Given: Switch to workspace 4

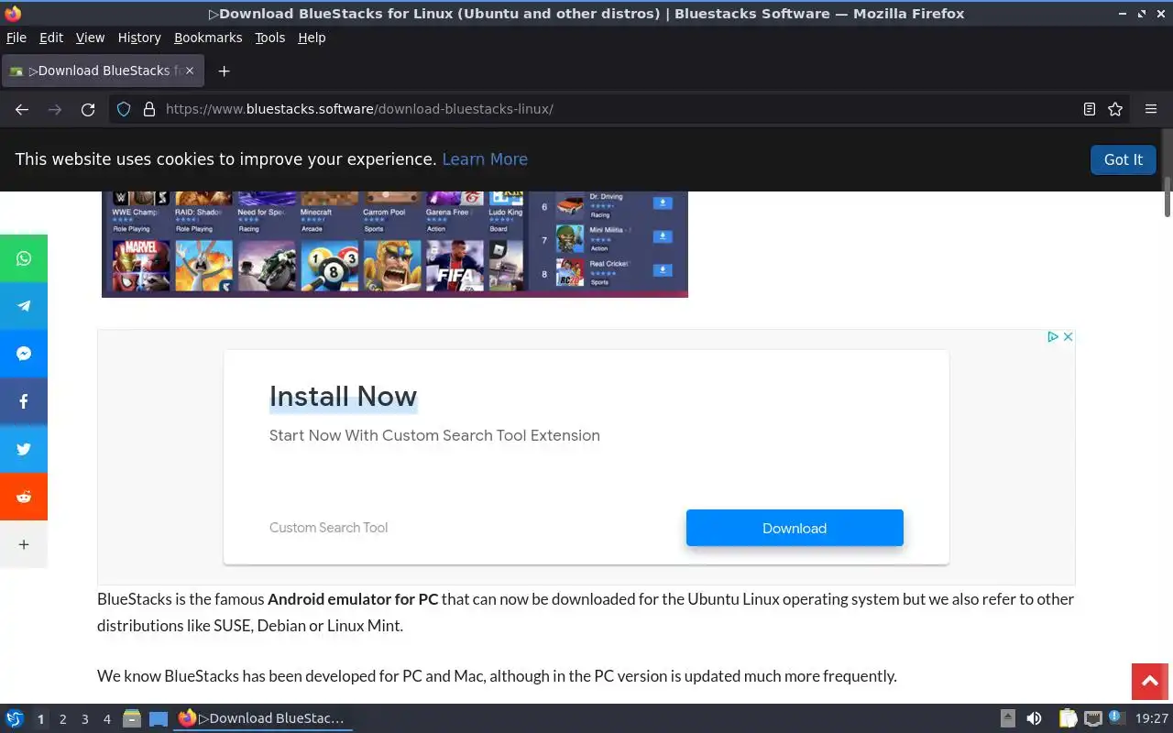Looking at the screenshot, I should 106,719.
